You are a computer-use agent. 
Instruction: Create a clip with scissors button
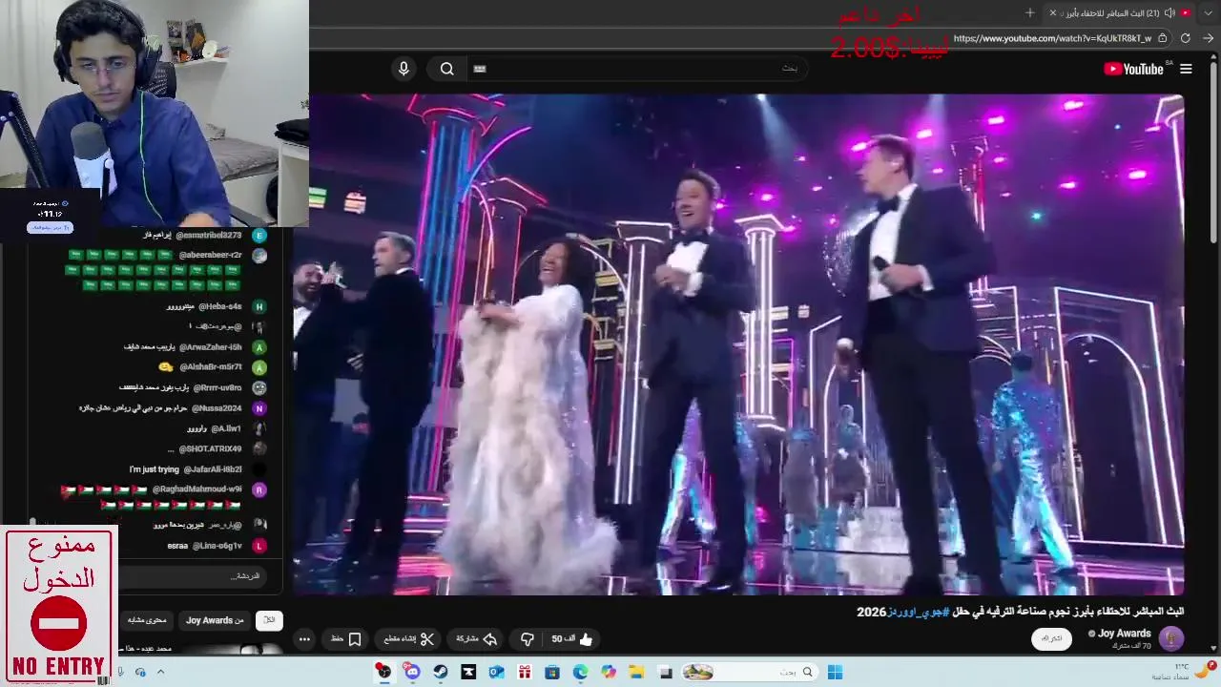click(x=409, y=639)
